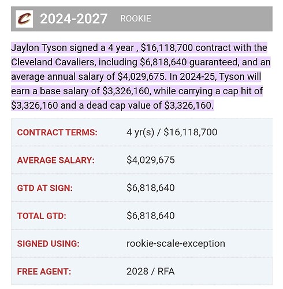This screenshot has width=283, height=289.
Task: Select the CONTRACT TERMS label
Action: coord(57,132)
